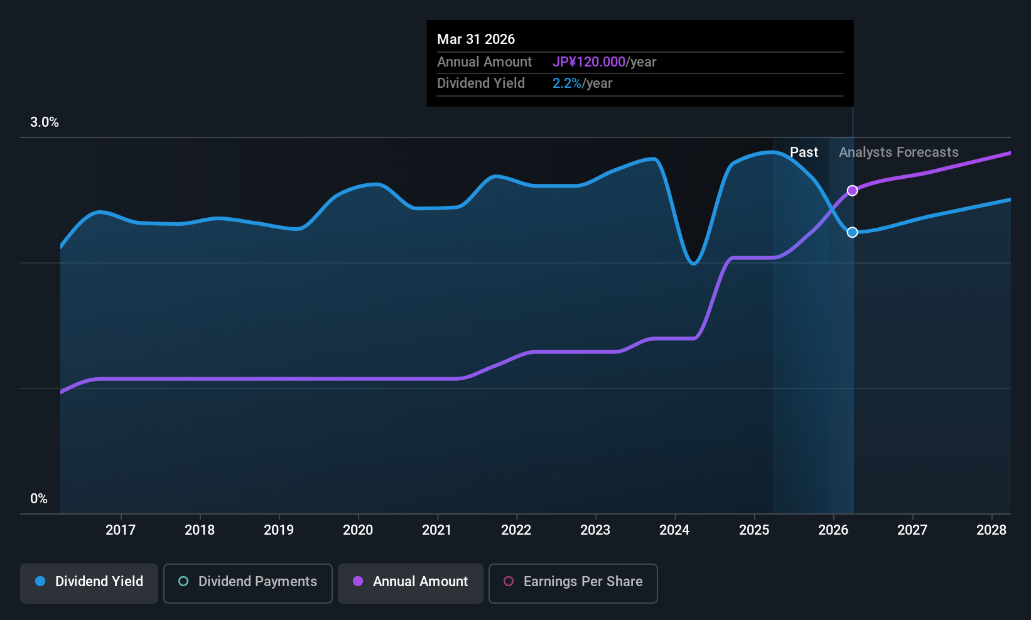
Task: Select the purple Annual Amount data point marker
Action: tap(852, 191)
